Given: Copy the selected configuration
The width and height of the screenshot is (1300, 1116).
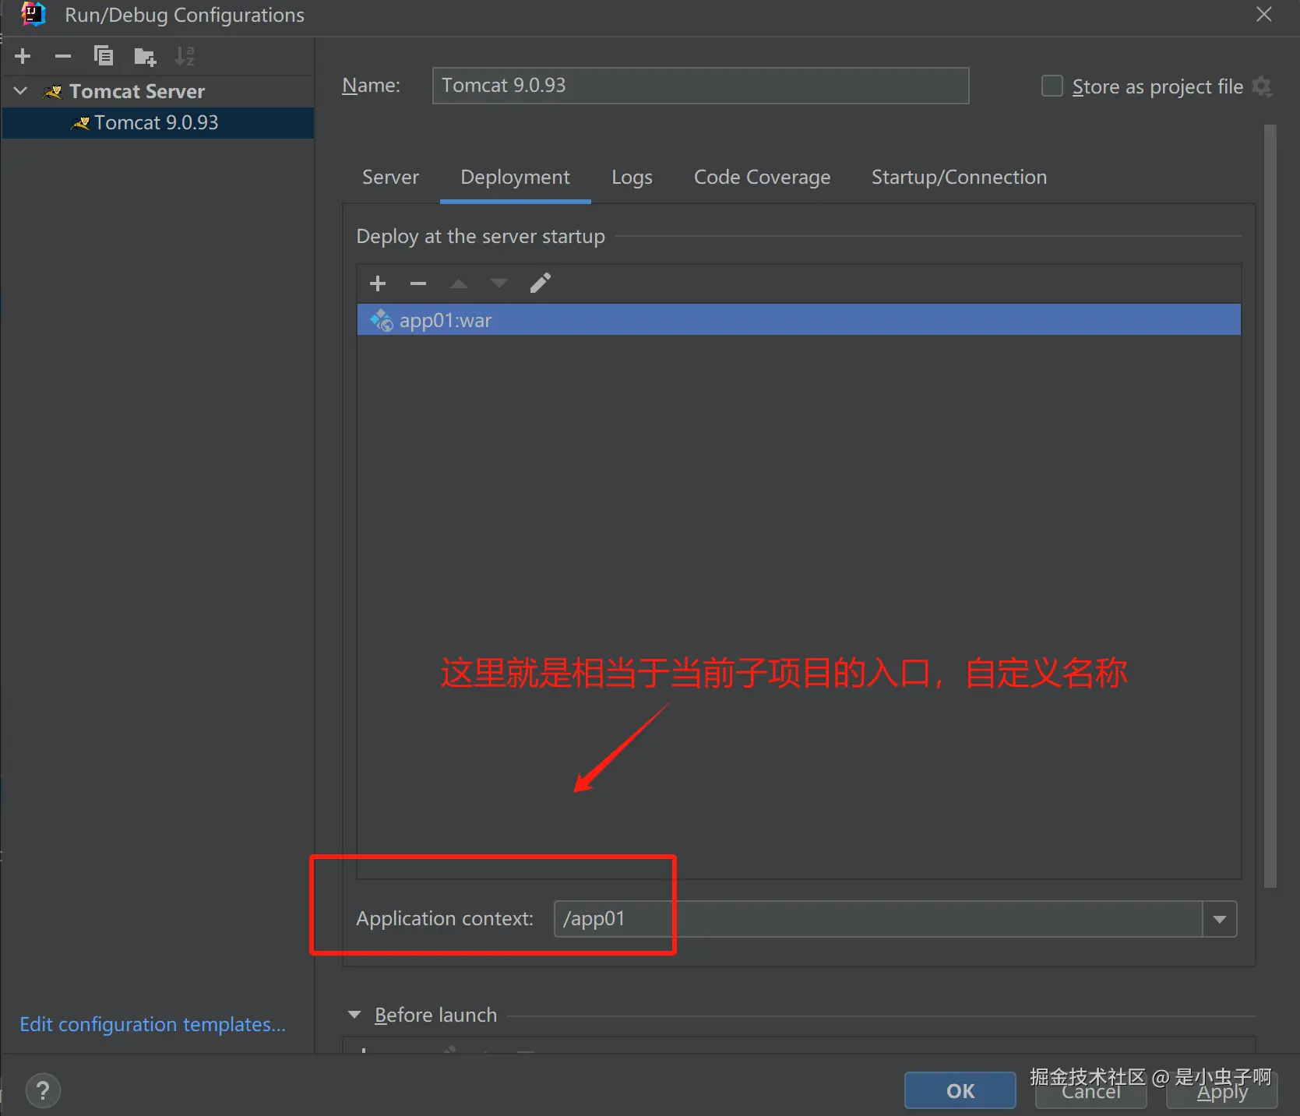Looking at the screenshot, I should [104, 56].
